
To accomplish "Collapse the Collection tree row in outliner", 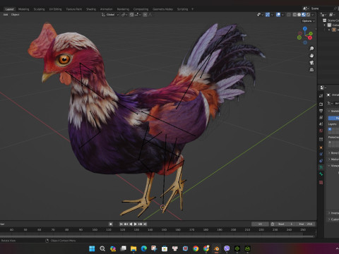I will (325, 25).
